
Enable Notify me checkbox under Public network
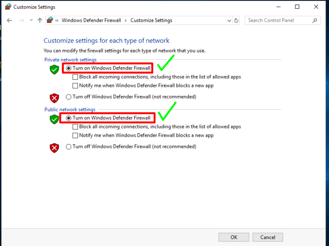pos(75,136)
